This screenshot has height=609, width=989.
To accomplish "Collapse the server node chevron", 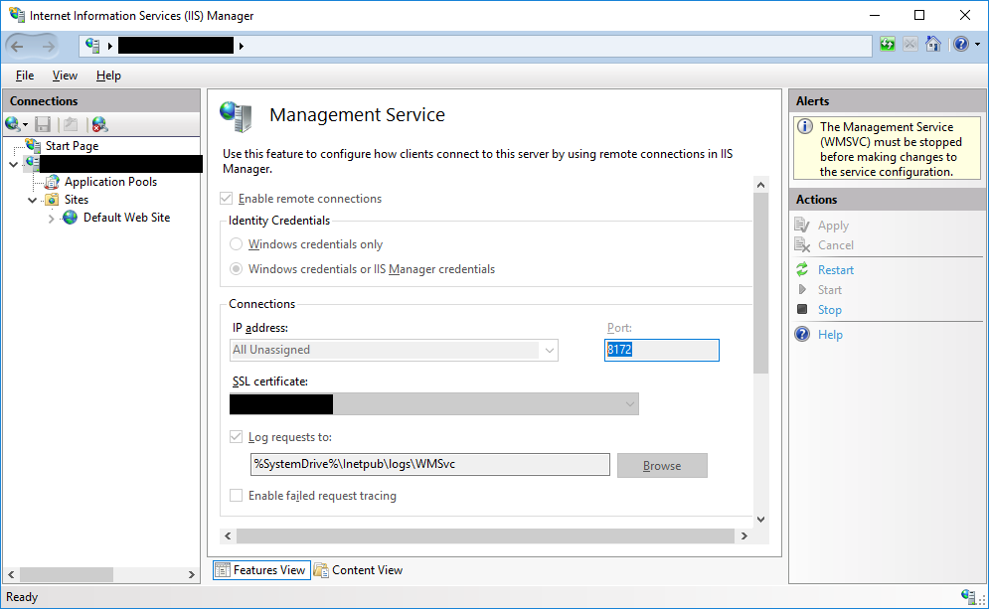I will point(14,164).
